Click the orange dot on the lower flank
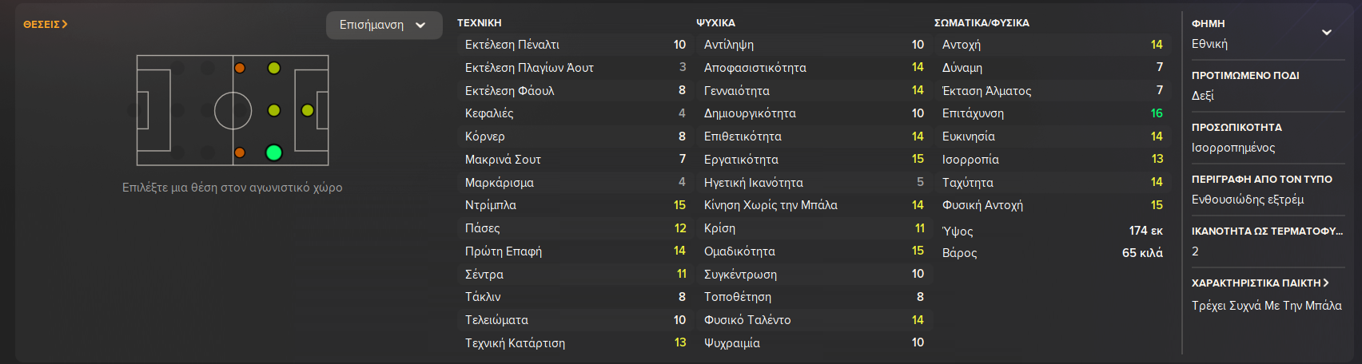 (240, 152)
